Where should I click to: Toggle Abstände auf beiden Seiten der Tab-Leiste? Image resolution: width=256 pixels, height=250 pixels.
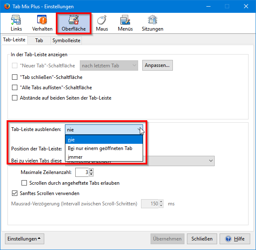pos(15,98)
